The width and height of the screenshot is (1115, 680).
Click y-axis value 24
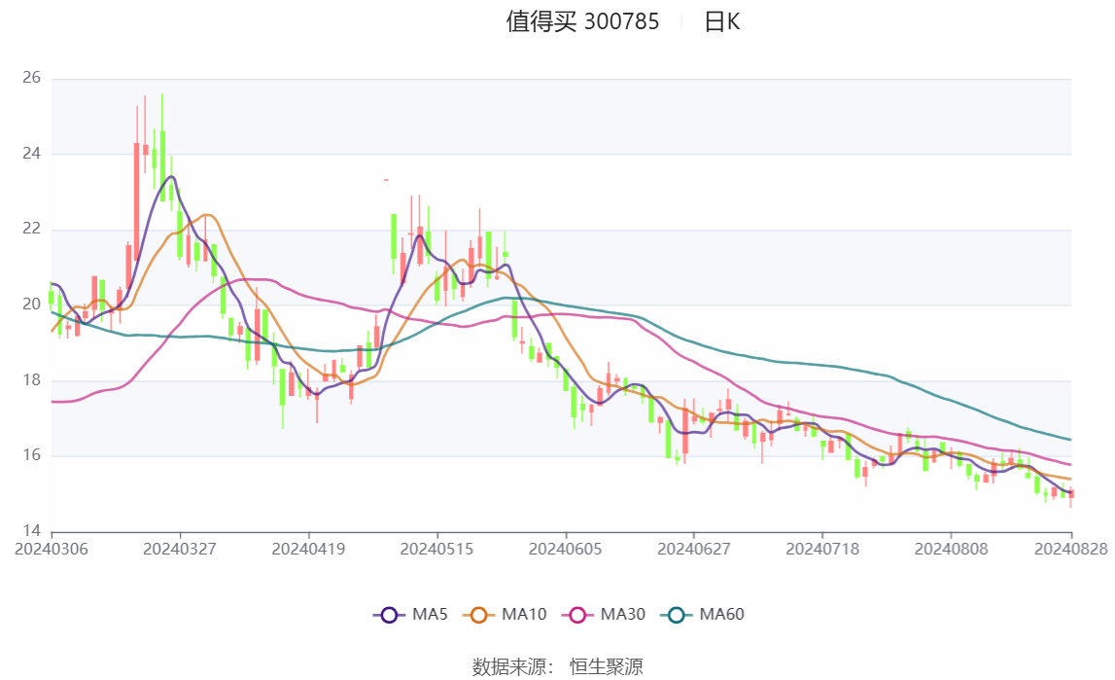click(x=31, y=153)
